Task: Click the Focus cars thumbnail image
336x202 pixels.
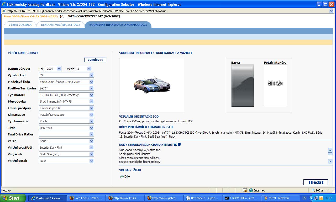Action: point(152,85)
